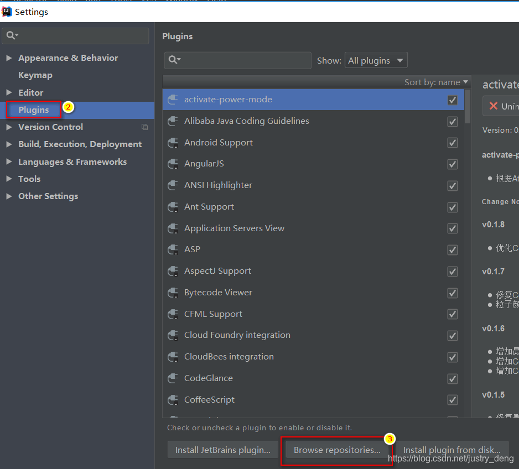
Task: Expand the Other Settings arrow
Action: pyautogui.click(x=9, y=196)
